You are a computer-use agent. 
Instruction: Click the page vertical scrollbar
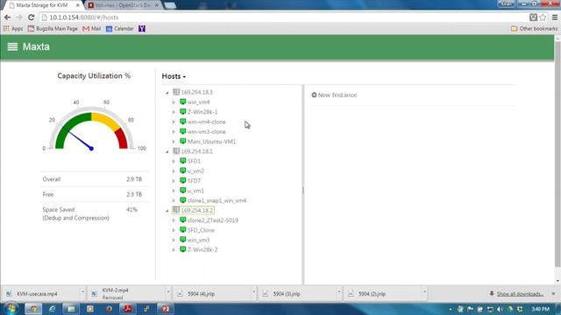557,154
